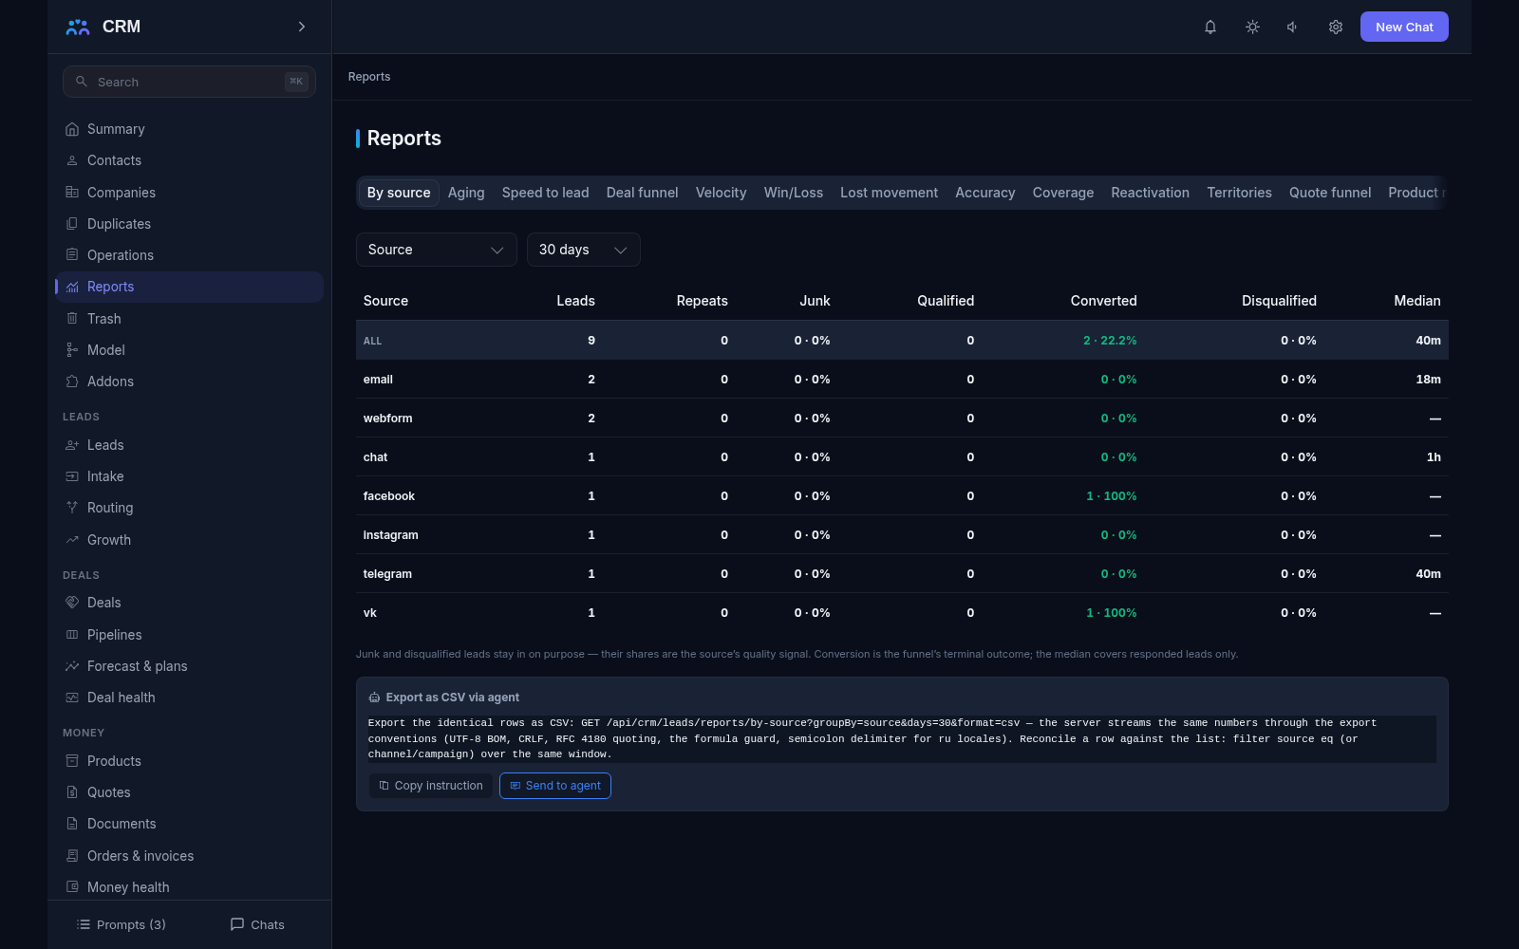
Task: Open Addons puzzle icon in sidebar
Action: pyautogui.click(x=72, y=381)
